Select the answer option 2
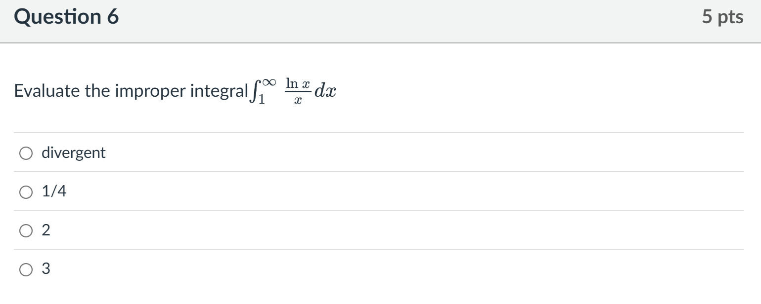 (25, 230)
